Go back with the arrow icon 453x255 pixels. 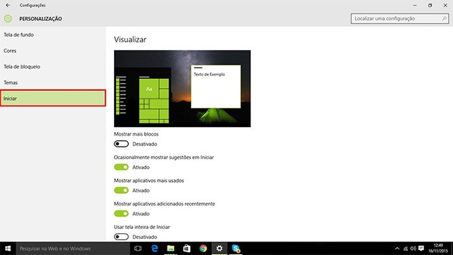click(8, 5)
